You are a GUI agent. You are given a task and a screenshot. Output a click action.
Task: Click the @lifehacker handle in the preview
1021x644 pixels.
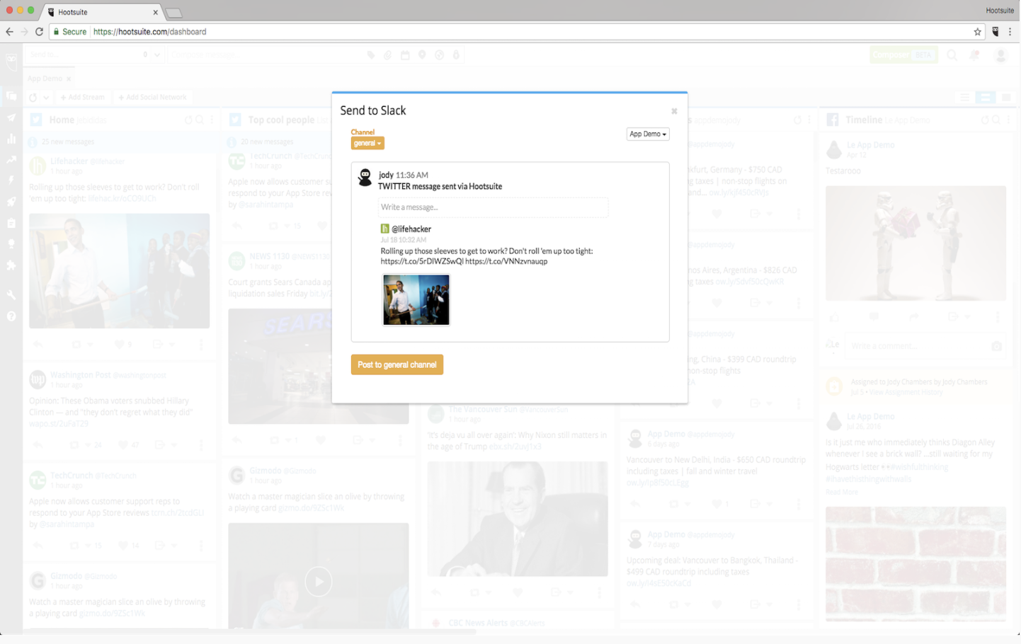411,229
